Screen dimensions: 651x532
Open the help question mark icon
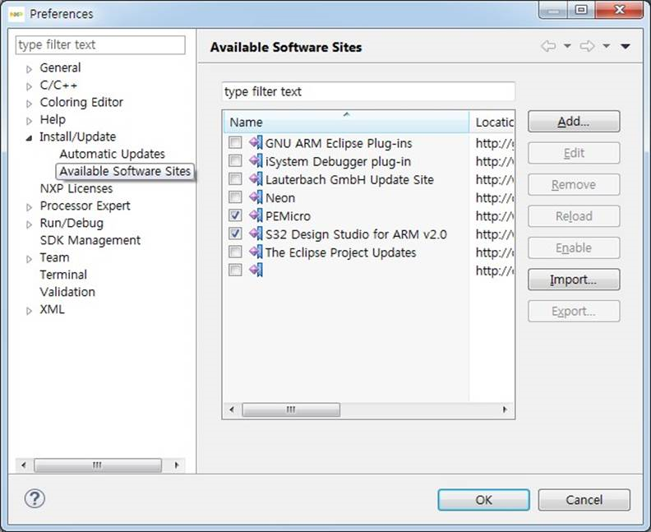coord(35,498)
